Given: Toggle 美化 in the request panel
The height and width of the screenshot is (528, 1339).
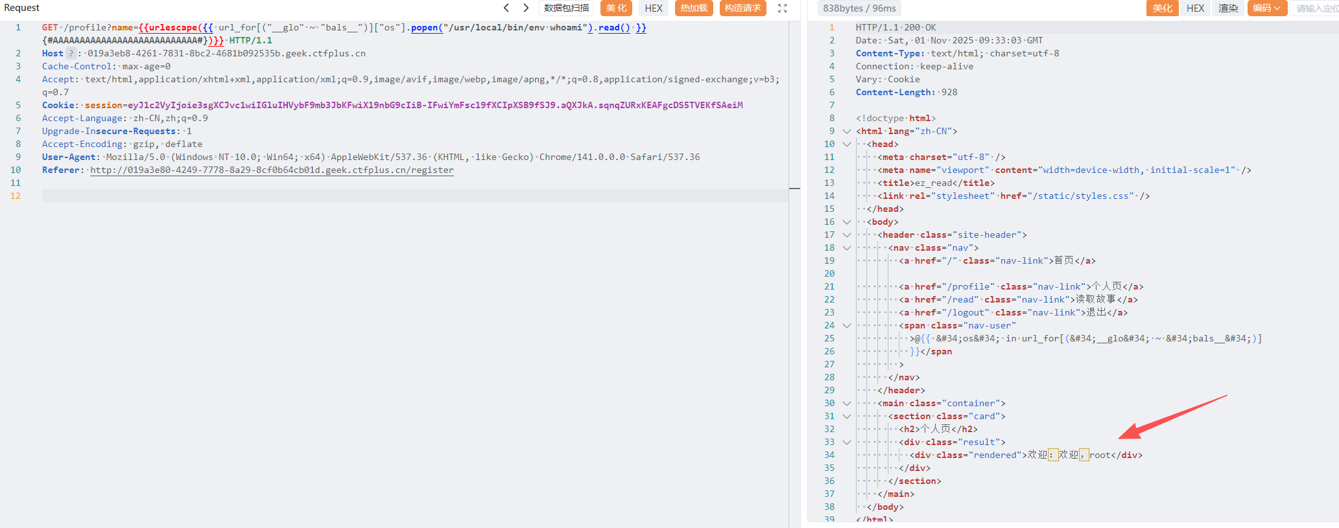Looking at the screenshot, I should [616, 8].
